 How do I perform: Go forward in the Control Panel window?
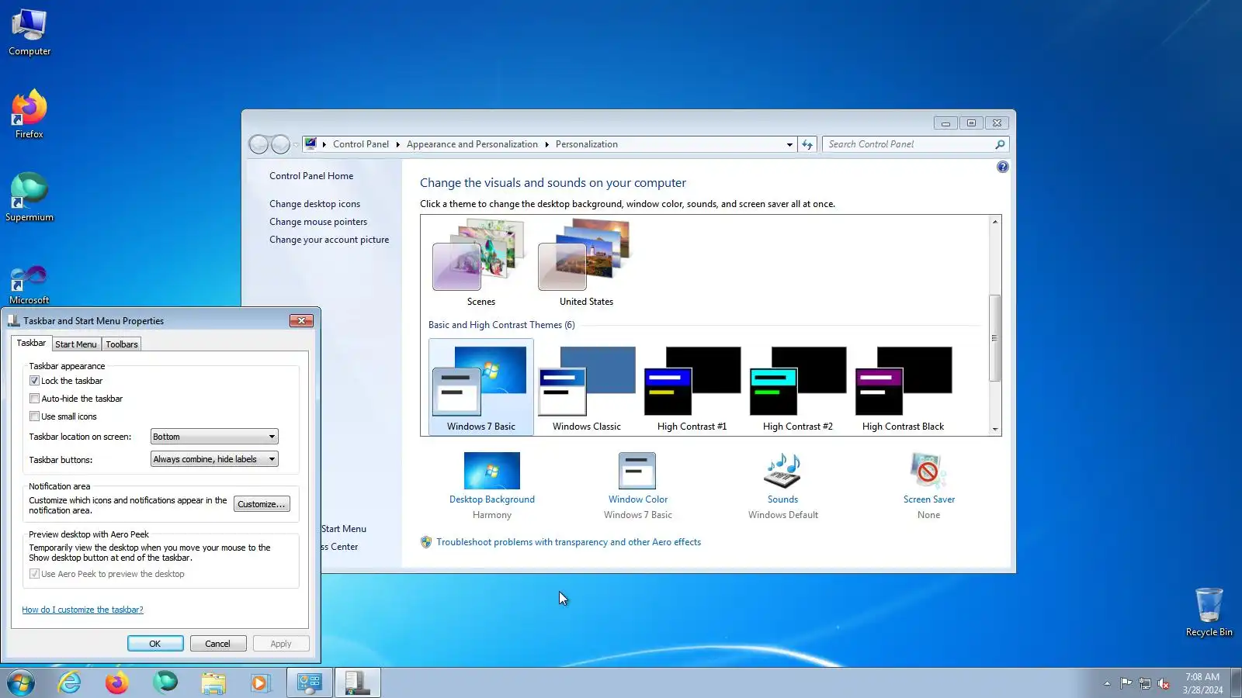(x=280, y=144)
